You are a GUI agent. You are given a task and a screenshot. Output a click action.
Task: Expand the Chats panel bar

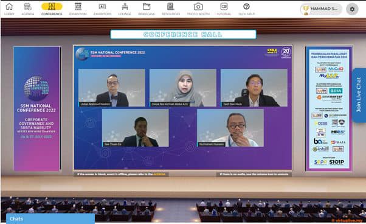tap(50, 219)
